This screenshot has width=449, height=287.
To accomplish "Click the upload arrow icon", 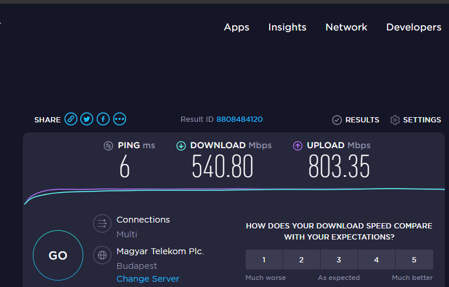I will coord(298,146).
